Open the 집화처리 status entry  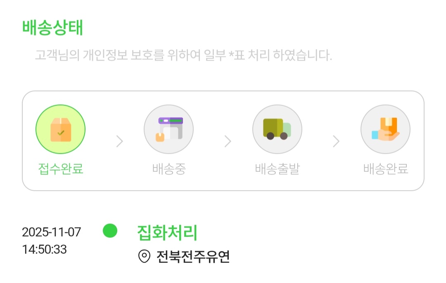pyautogui.click(x=167, y=233)
